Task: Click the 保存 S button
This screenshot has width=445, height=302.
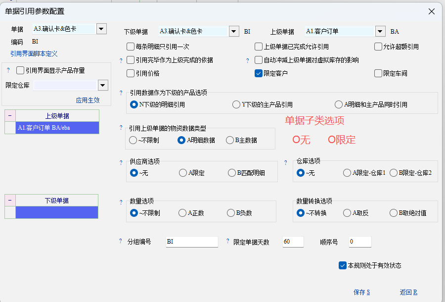Action: pos(361,292)
